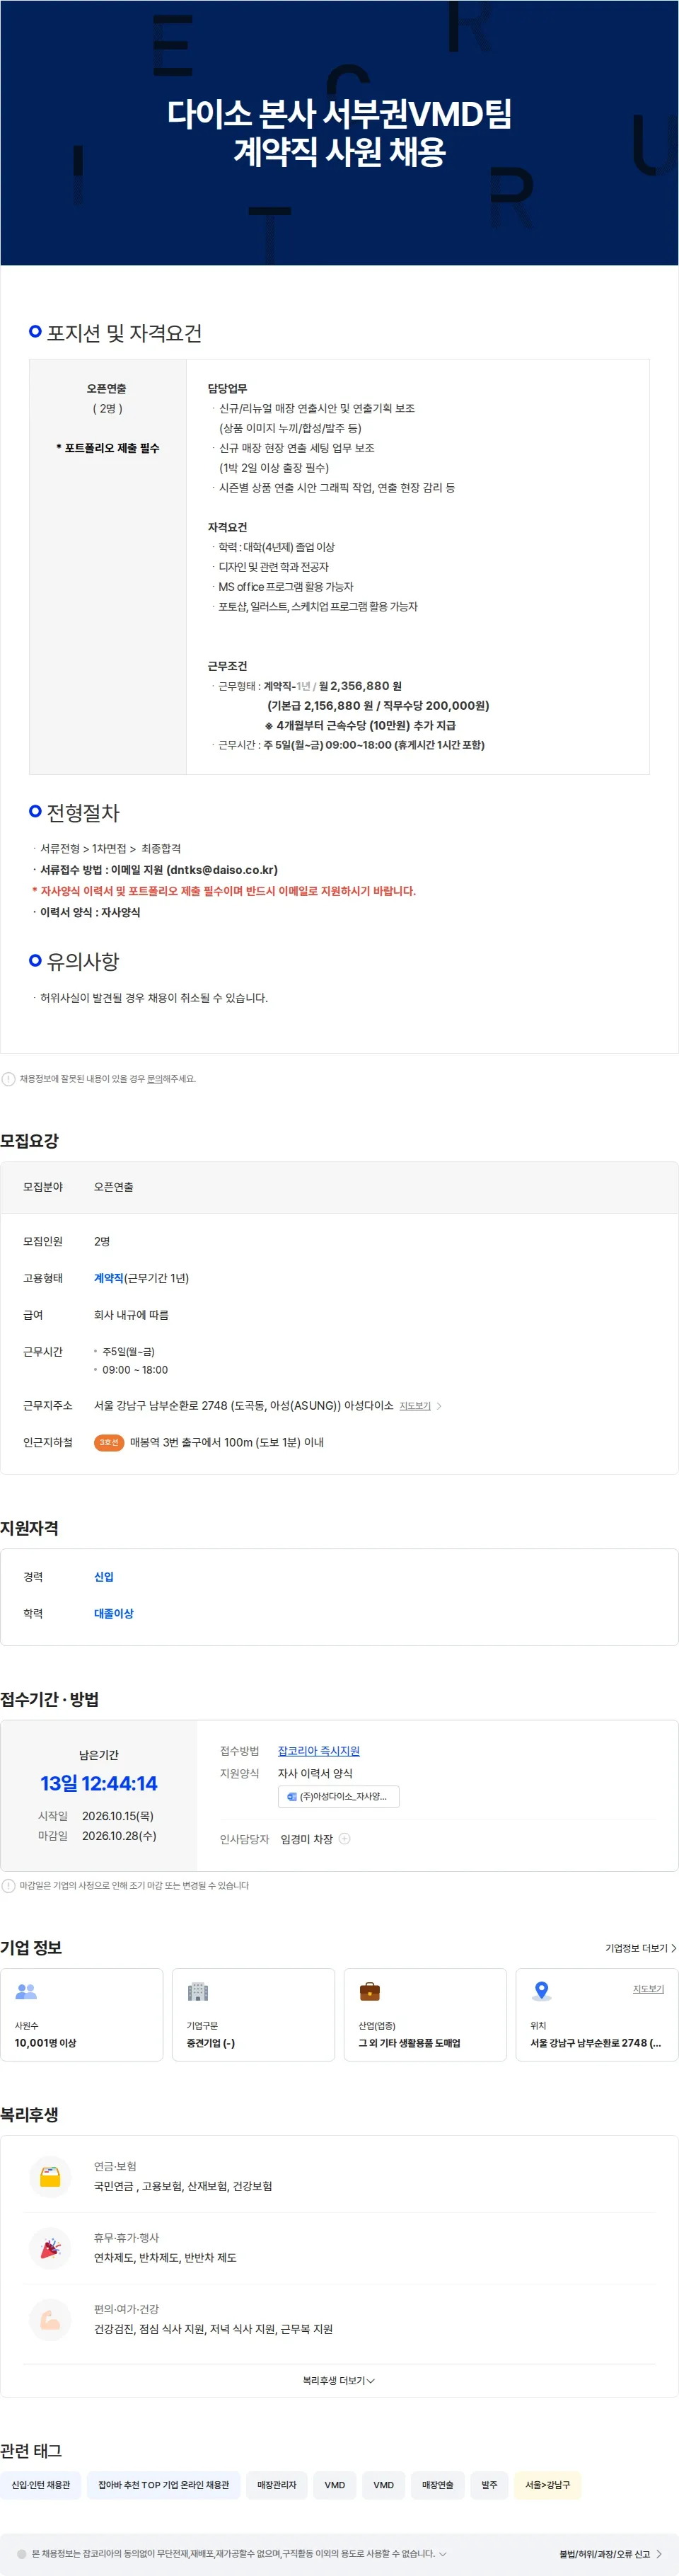This screenshot has height=2576, width=679.
Task: Click the 사원수 people icon
Action: pos(26,1991)
